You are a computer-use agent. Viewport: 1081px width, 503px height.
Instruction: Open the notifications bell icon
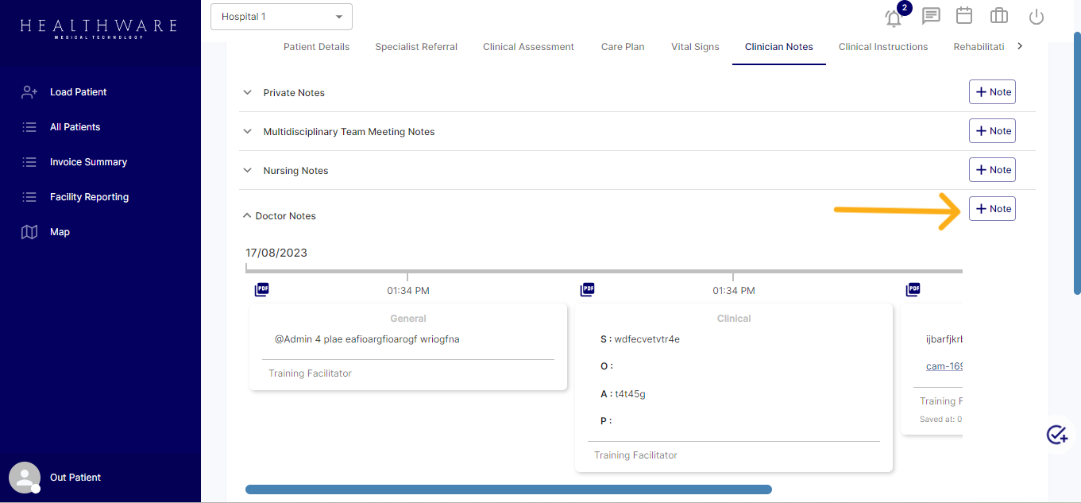tap(894, 17)
